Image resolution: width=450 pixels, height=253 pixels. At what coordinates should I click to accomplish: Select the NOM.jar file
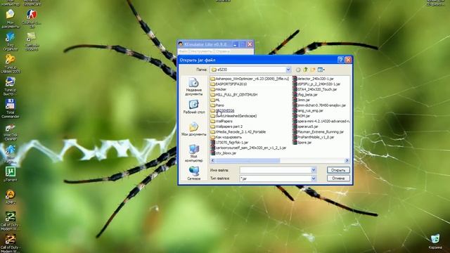(302, 116)
